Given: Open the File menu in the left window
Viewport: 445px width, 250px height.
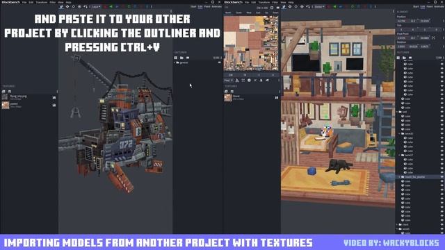Looking at the screenshot, I should (24, 2).
